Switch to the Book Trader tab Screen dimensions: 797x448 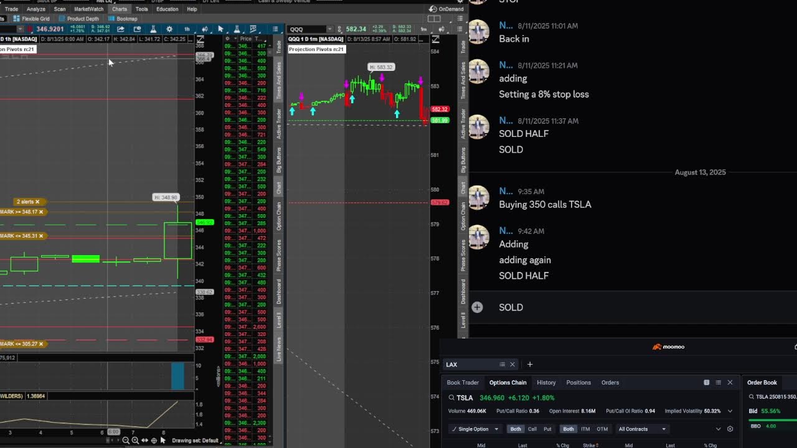point(463,383)
